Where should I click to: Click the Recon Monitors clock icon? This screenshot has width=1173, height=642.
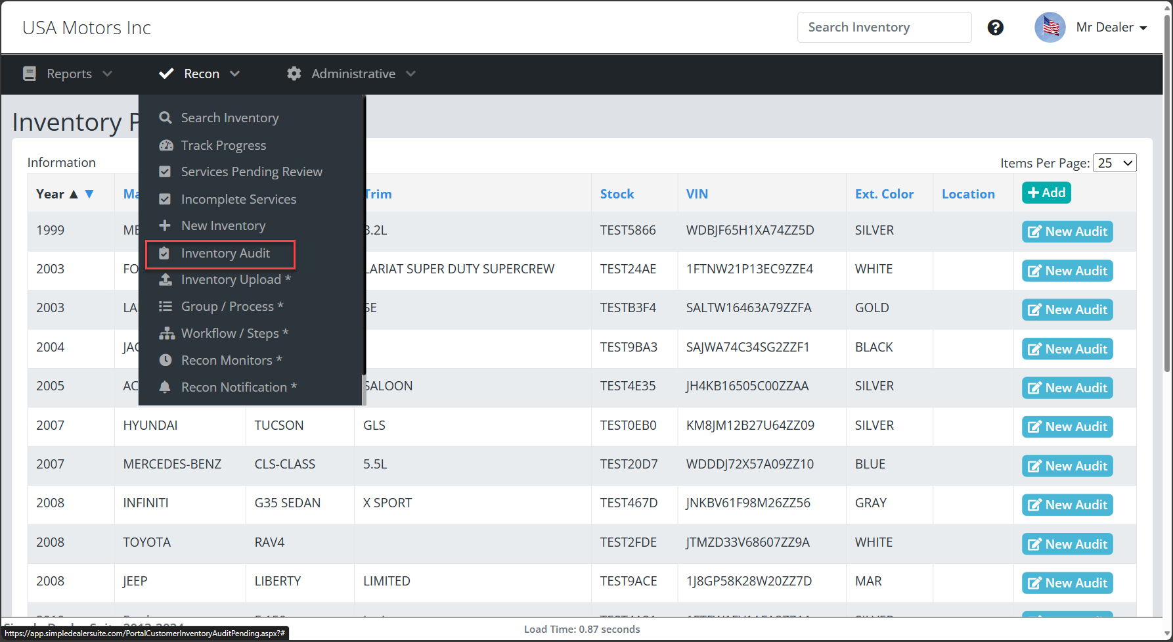166,360
